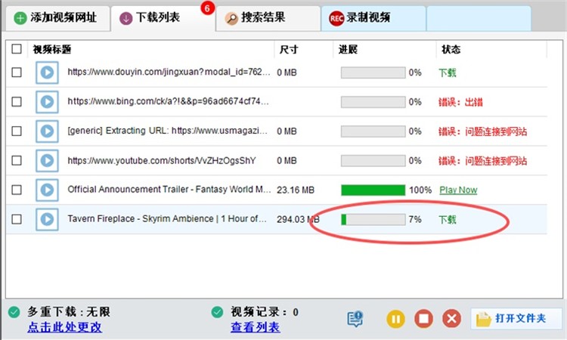Viewport: 567px width, 340px height.
Task: Stop downloads with the red stop button
Action: (x=424, y=319)
